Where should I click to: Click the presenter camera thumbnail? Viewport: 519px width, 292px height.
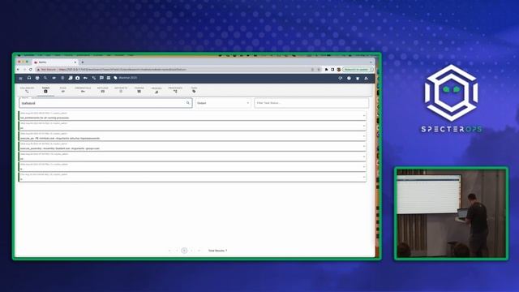point(451,213)
